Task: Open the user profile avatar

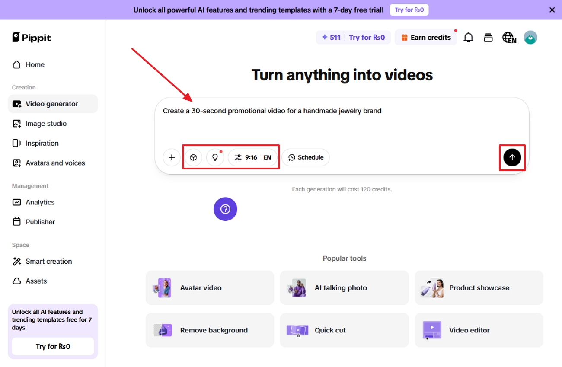Action: (x=530, y=38)
